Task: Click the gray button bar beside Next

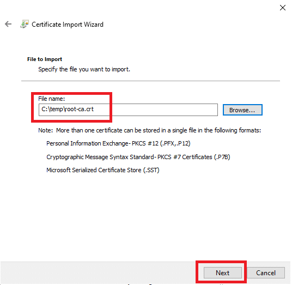Action: coord(98,273)
